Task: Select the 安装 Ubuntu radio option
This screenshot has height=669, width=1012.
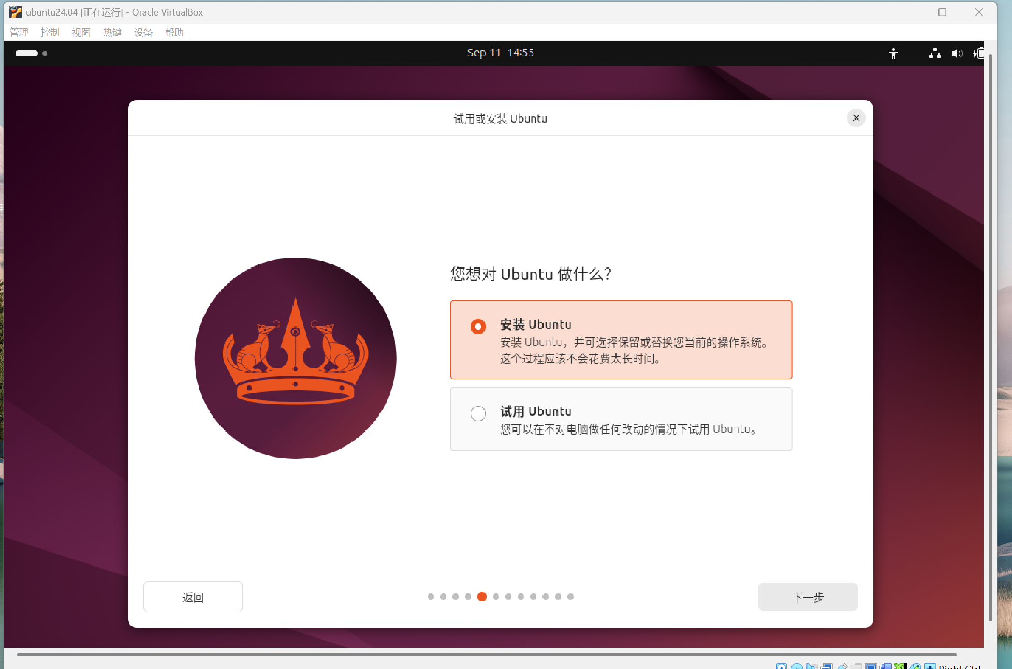Action: (478, 326)
